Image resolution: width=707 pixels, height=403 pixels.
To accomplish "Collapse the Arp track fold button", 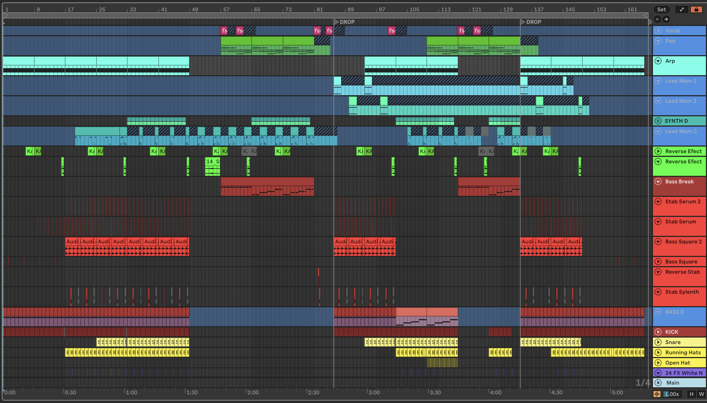I will 658,61.
